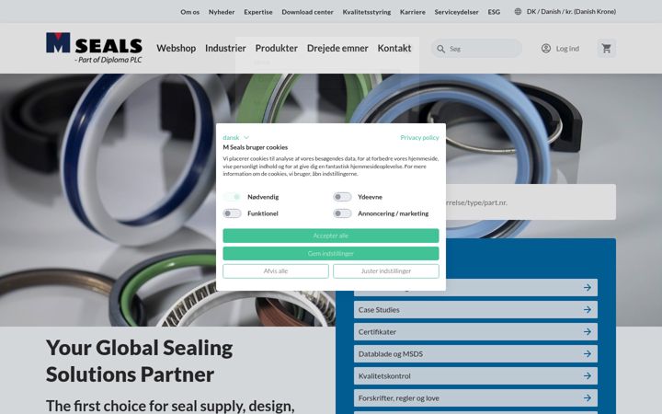The height and width of the screenshot is (414, 662).
Task: Click the Juster indstillinger button
Action: tap(386, 271)
